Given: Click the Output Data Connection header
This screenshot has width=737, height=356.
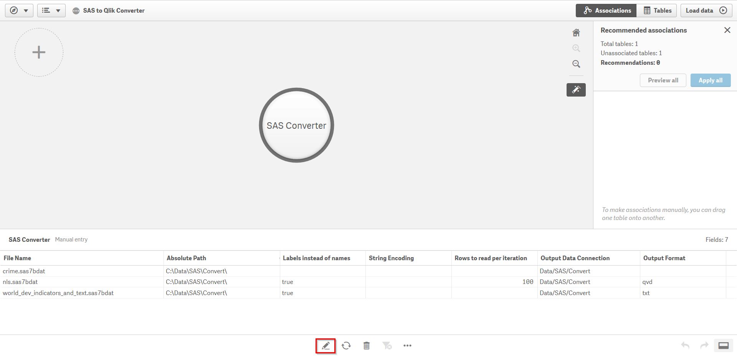Looking at the screenshot, I should 589,258.
